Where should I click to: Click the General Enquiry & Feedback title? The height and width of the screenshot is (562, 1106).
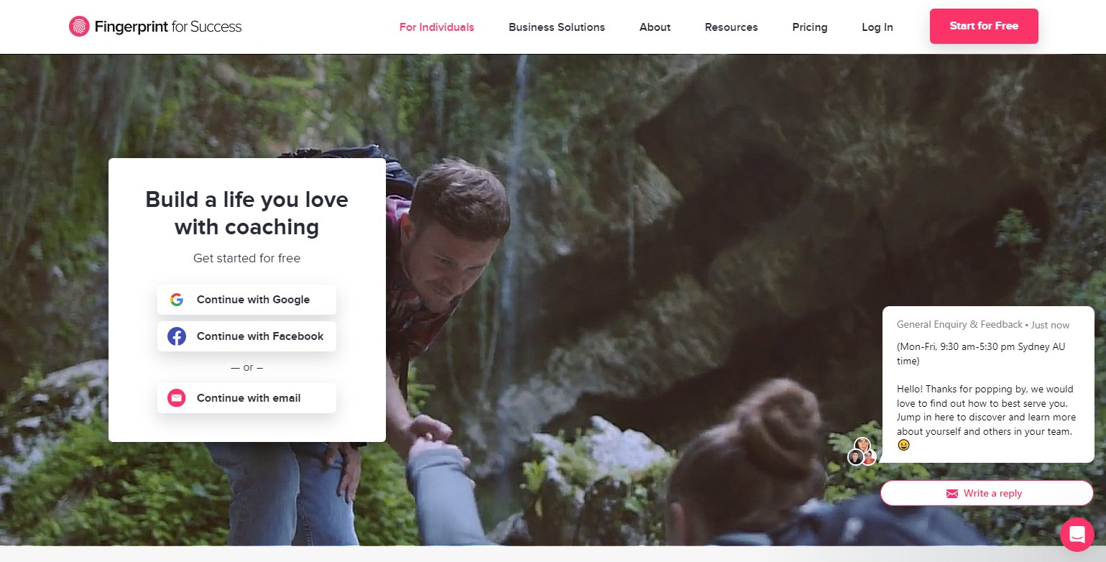click(x=959, y=325)
